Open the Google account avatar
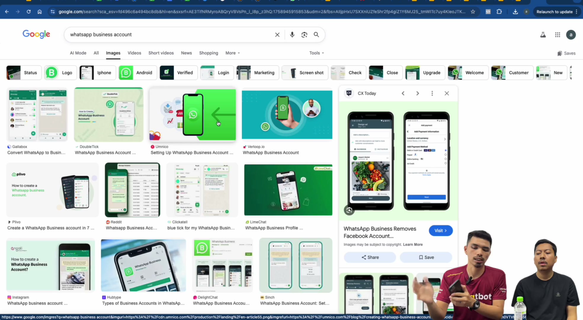The width and height of the screenshot is (583, 320). point(571,35)
